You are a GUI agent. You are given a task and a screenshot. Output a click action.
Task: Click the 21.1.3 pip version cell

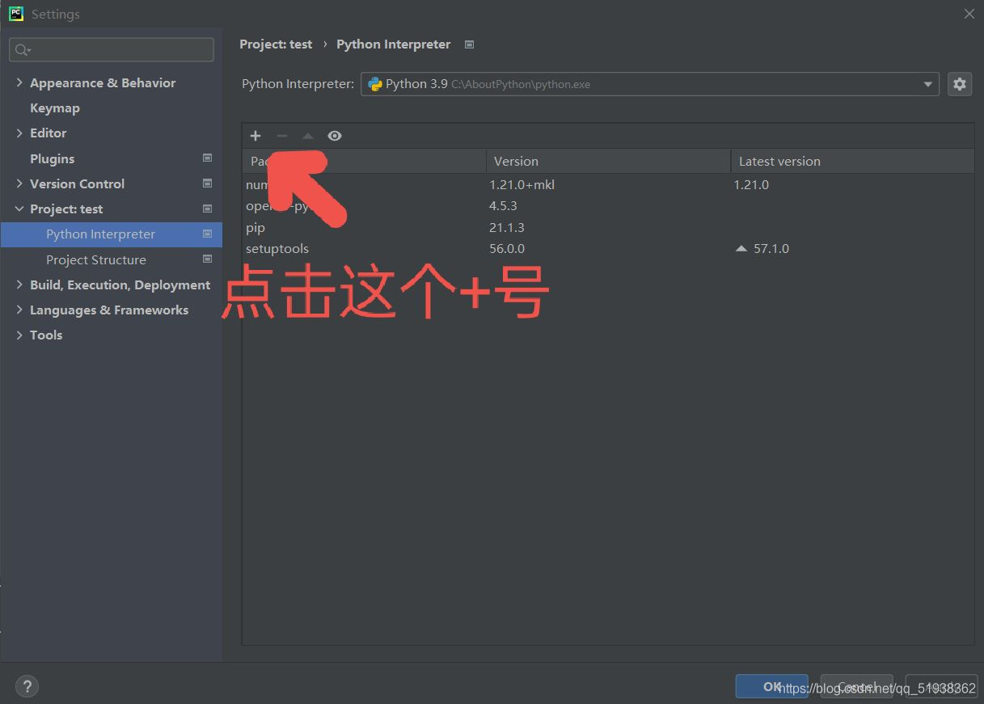tap(507, 228)
